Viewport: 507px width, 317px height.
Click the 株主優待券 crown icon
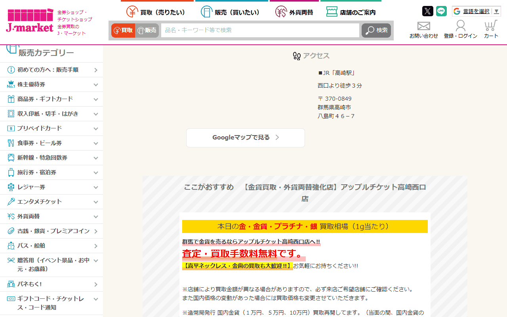click(x=11, y=84)
